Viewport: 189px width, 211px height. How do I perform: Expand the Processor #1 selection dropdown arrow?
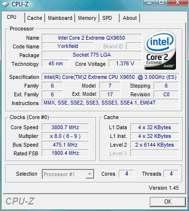tap(90, 174)
